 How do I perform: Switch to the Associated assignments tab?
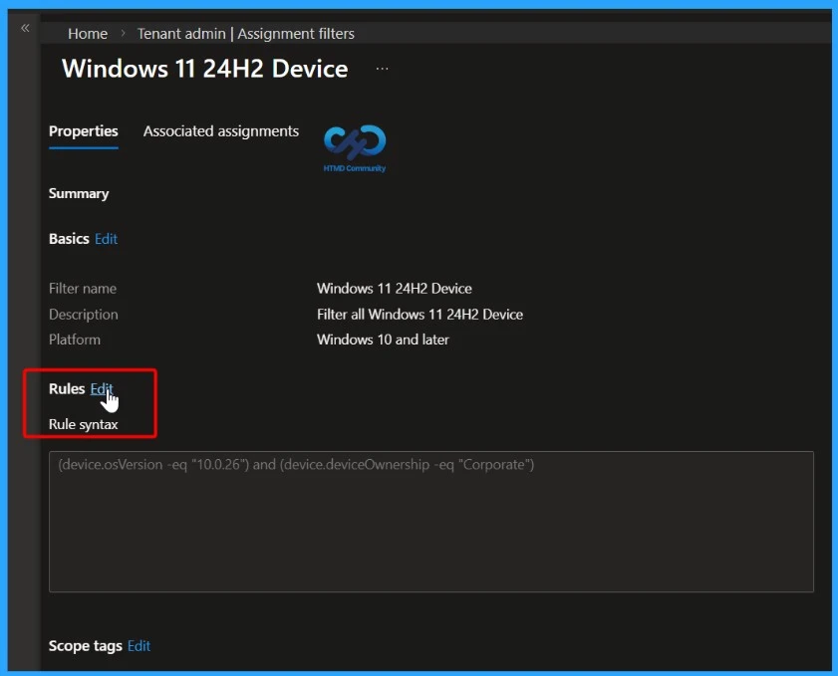[x=220, y=130]
